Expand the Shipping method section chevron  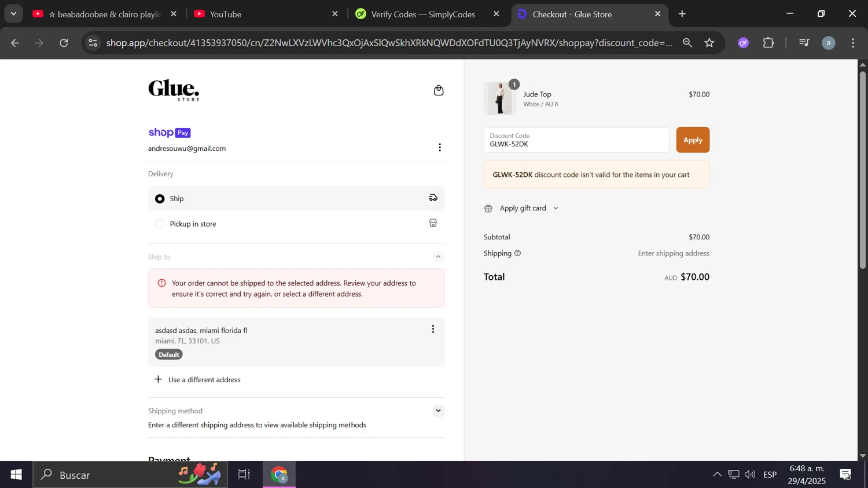(438, 411)
